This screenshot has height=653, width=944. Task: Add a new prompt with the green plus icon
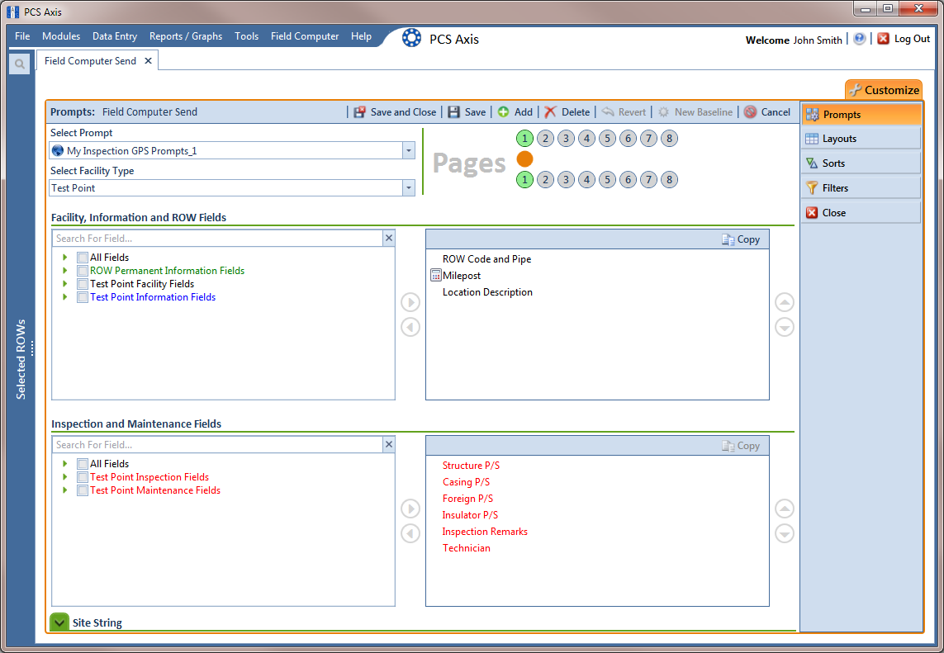[x=503, y=112]
